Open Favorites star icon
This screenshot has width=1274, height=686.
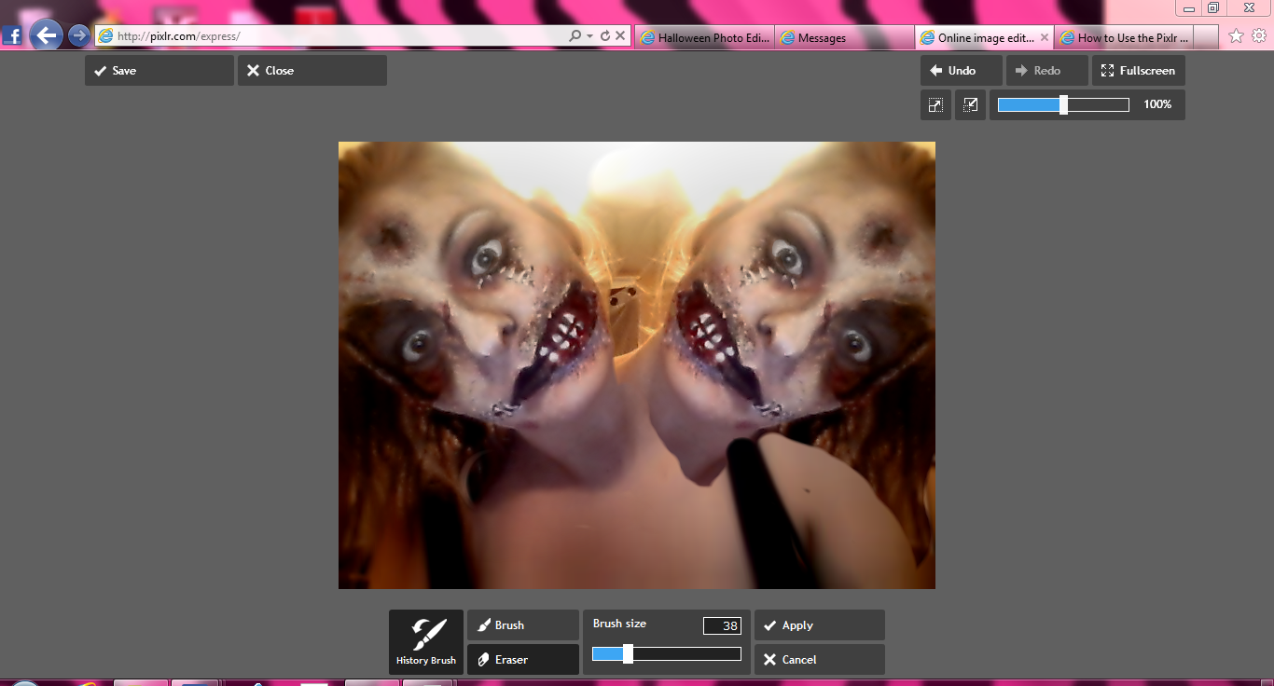pyautogui.click(x=1237, y=36)
